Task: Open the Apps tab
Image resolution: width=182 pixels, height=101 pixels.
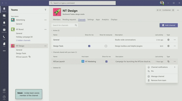Action: [x=98, y=20]
